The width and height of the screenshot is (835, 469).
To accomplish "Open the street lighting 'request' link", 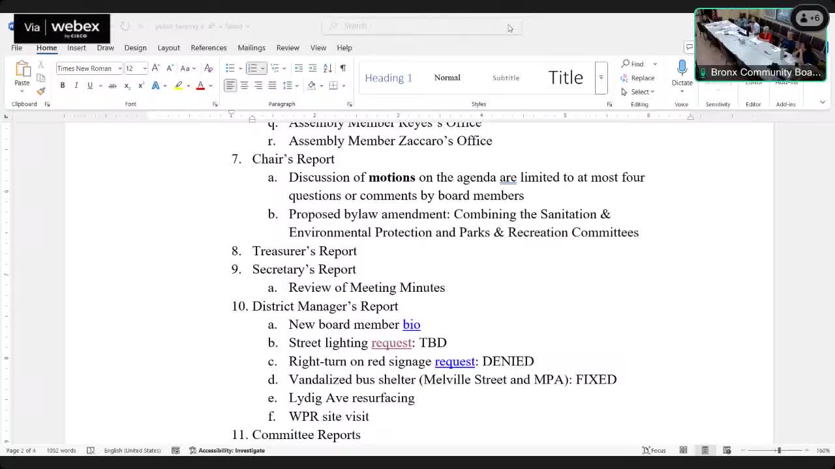I will (x=391, y=343).
